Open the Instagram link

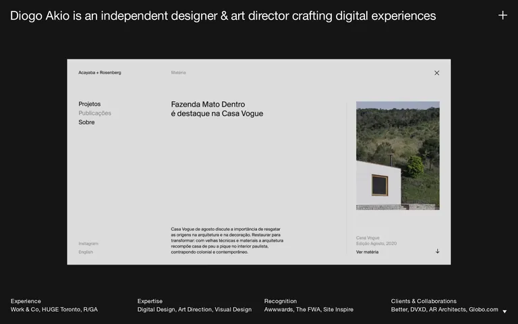[x=88, y=243]
